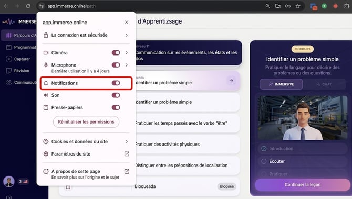Click the address bar URL
The image size is (352, 199).
71,6
